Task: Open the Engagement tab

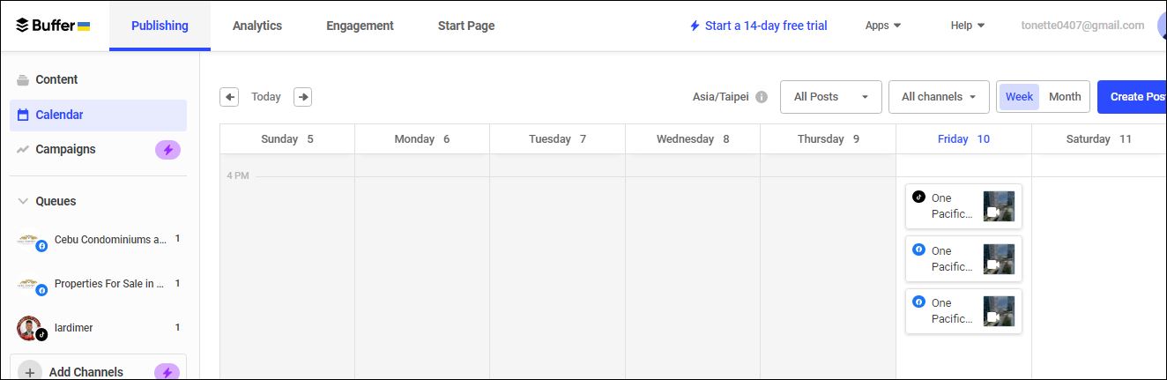Action: point(360,26)
